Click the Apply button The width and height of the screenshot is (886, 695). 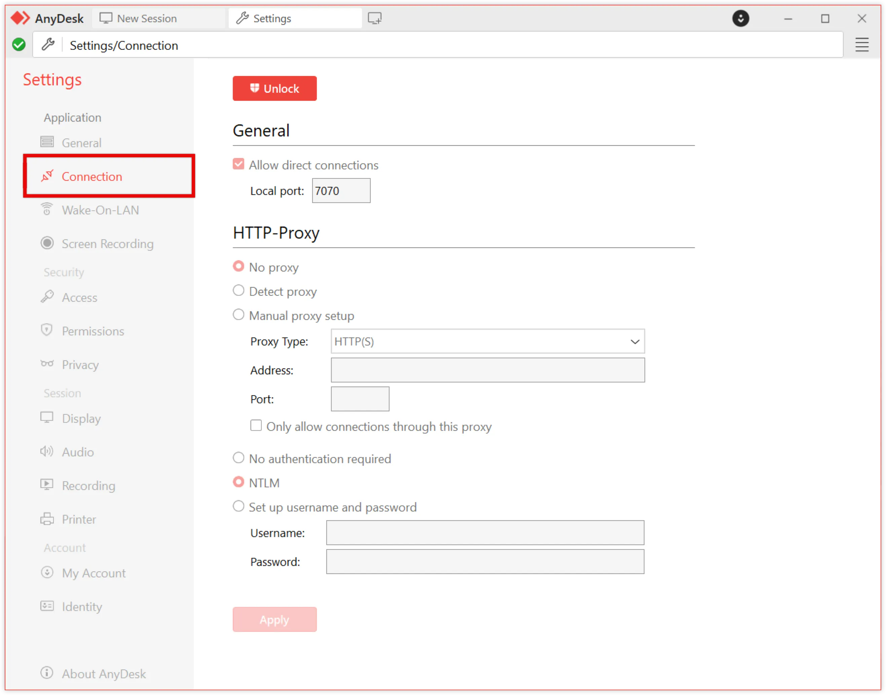click(x=274, y=619)
